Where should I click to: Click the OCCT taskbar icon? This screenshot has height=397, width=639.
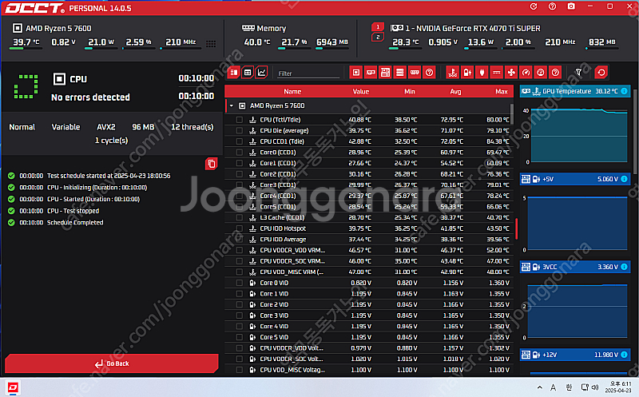pyautogui.click(x=13, y=387)
